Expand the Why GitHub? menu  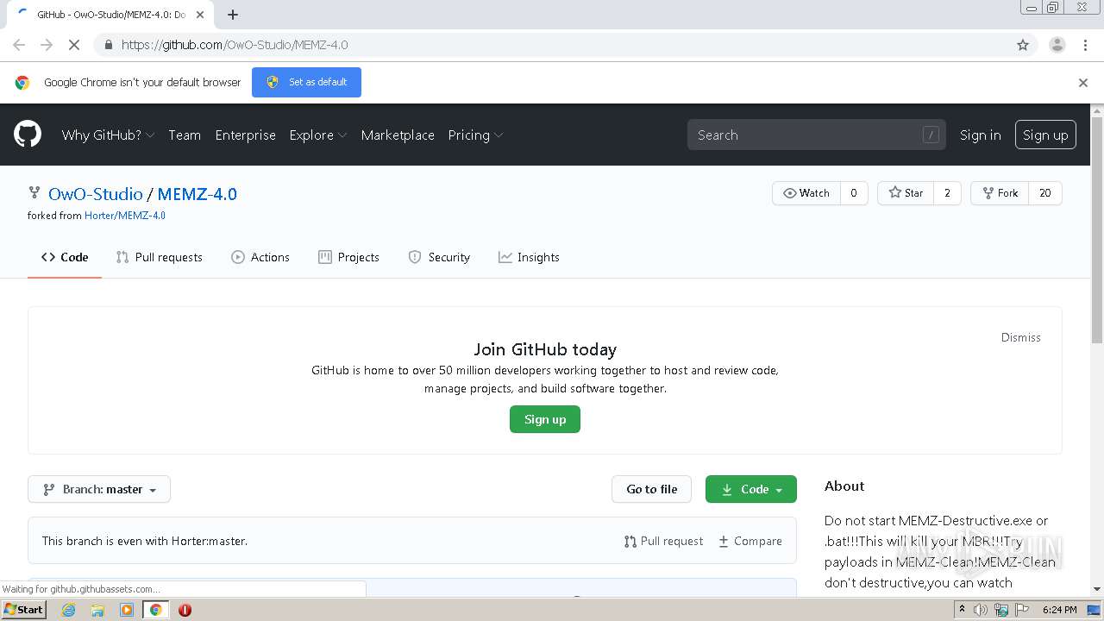click(108, 135)
